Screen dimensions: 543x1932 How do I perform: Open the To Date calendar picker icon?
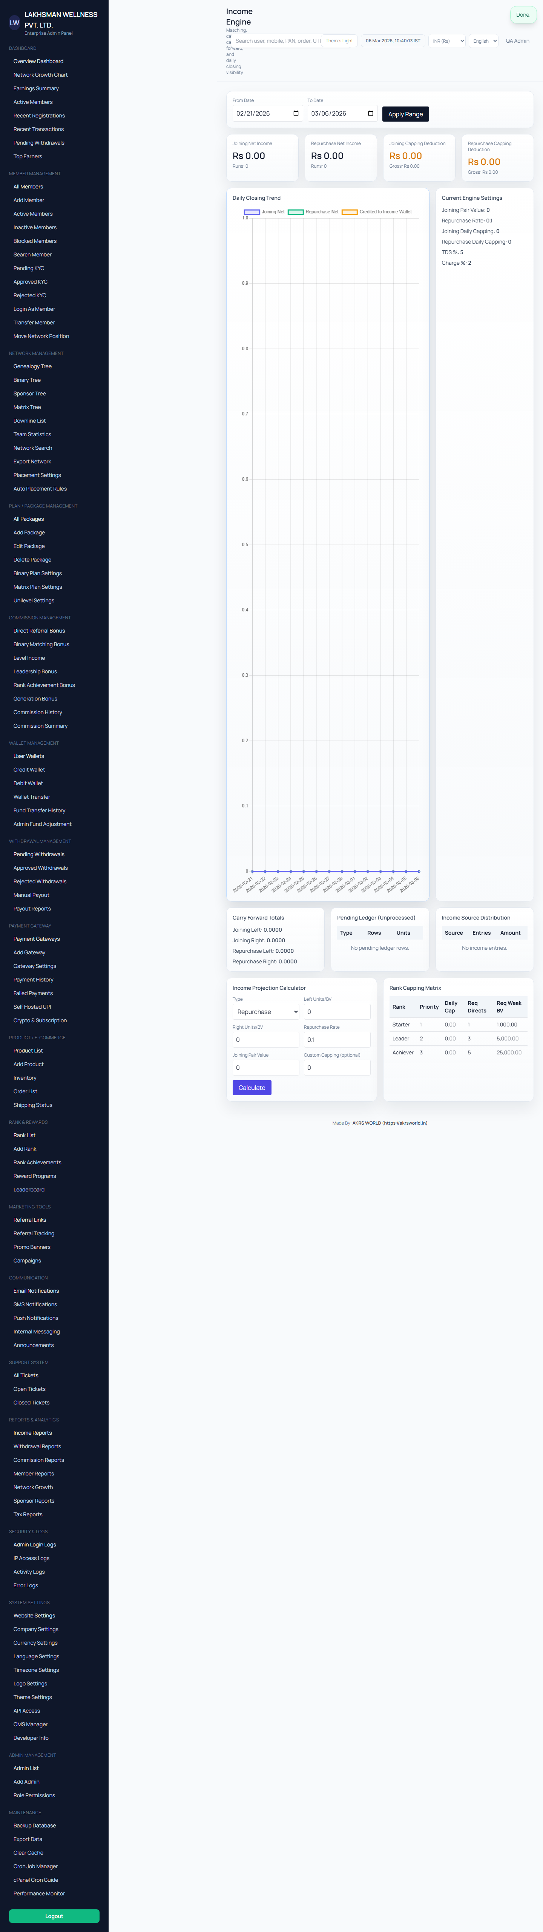click(x=371, y=114)
